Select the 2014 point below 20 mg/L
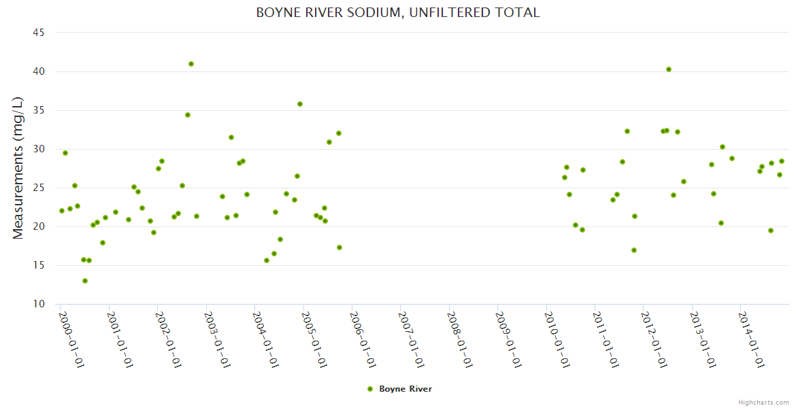Image resolution: width=796 pixels, height=408 pixels. coord(771,231)
